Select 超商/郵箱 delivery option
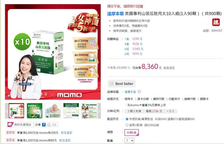 tap(127, 125)
